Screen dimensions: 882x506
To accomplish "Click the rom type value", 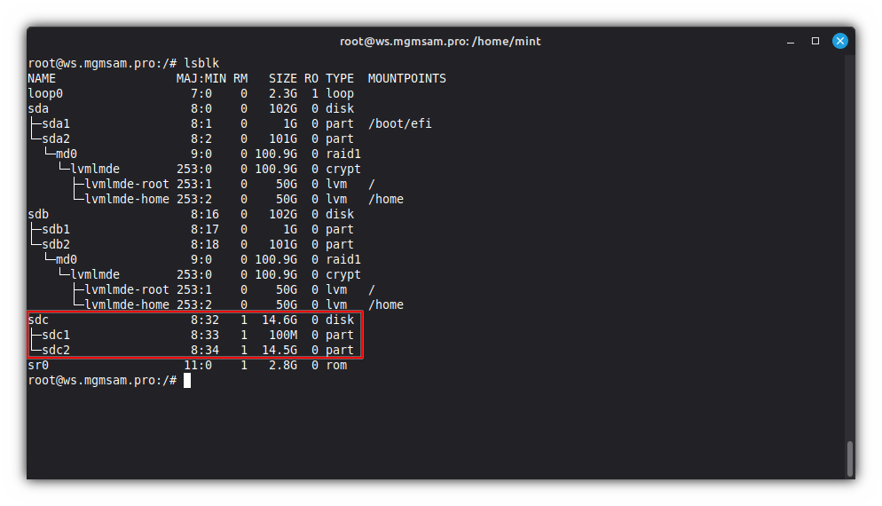I will tap(335, 365).
